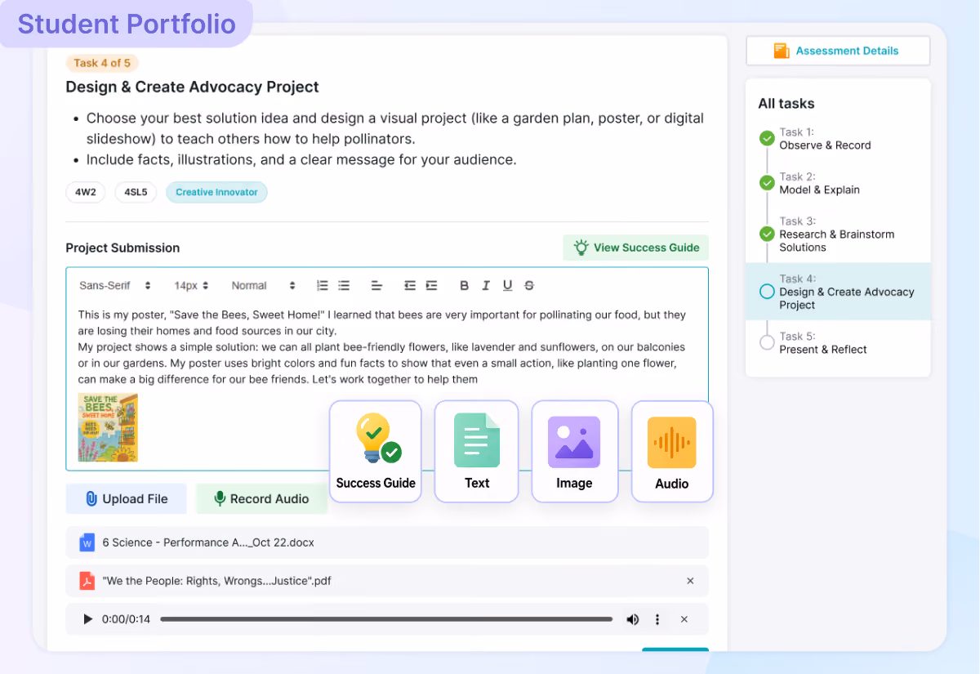980x674 pixels.
Task: Click View Success Guide button
Action: pos(636,248)
